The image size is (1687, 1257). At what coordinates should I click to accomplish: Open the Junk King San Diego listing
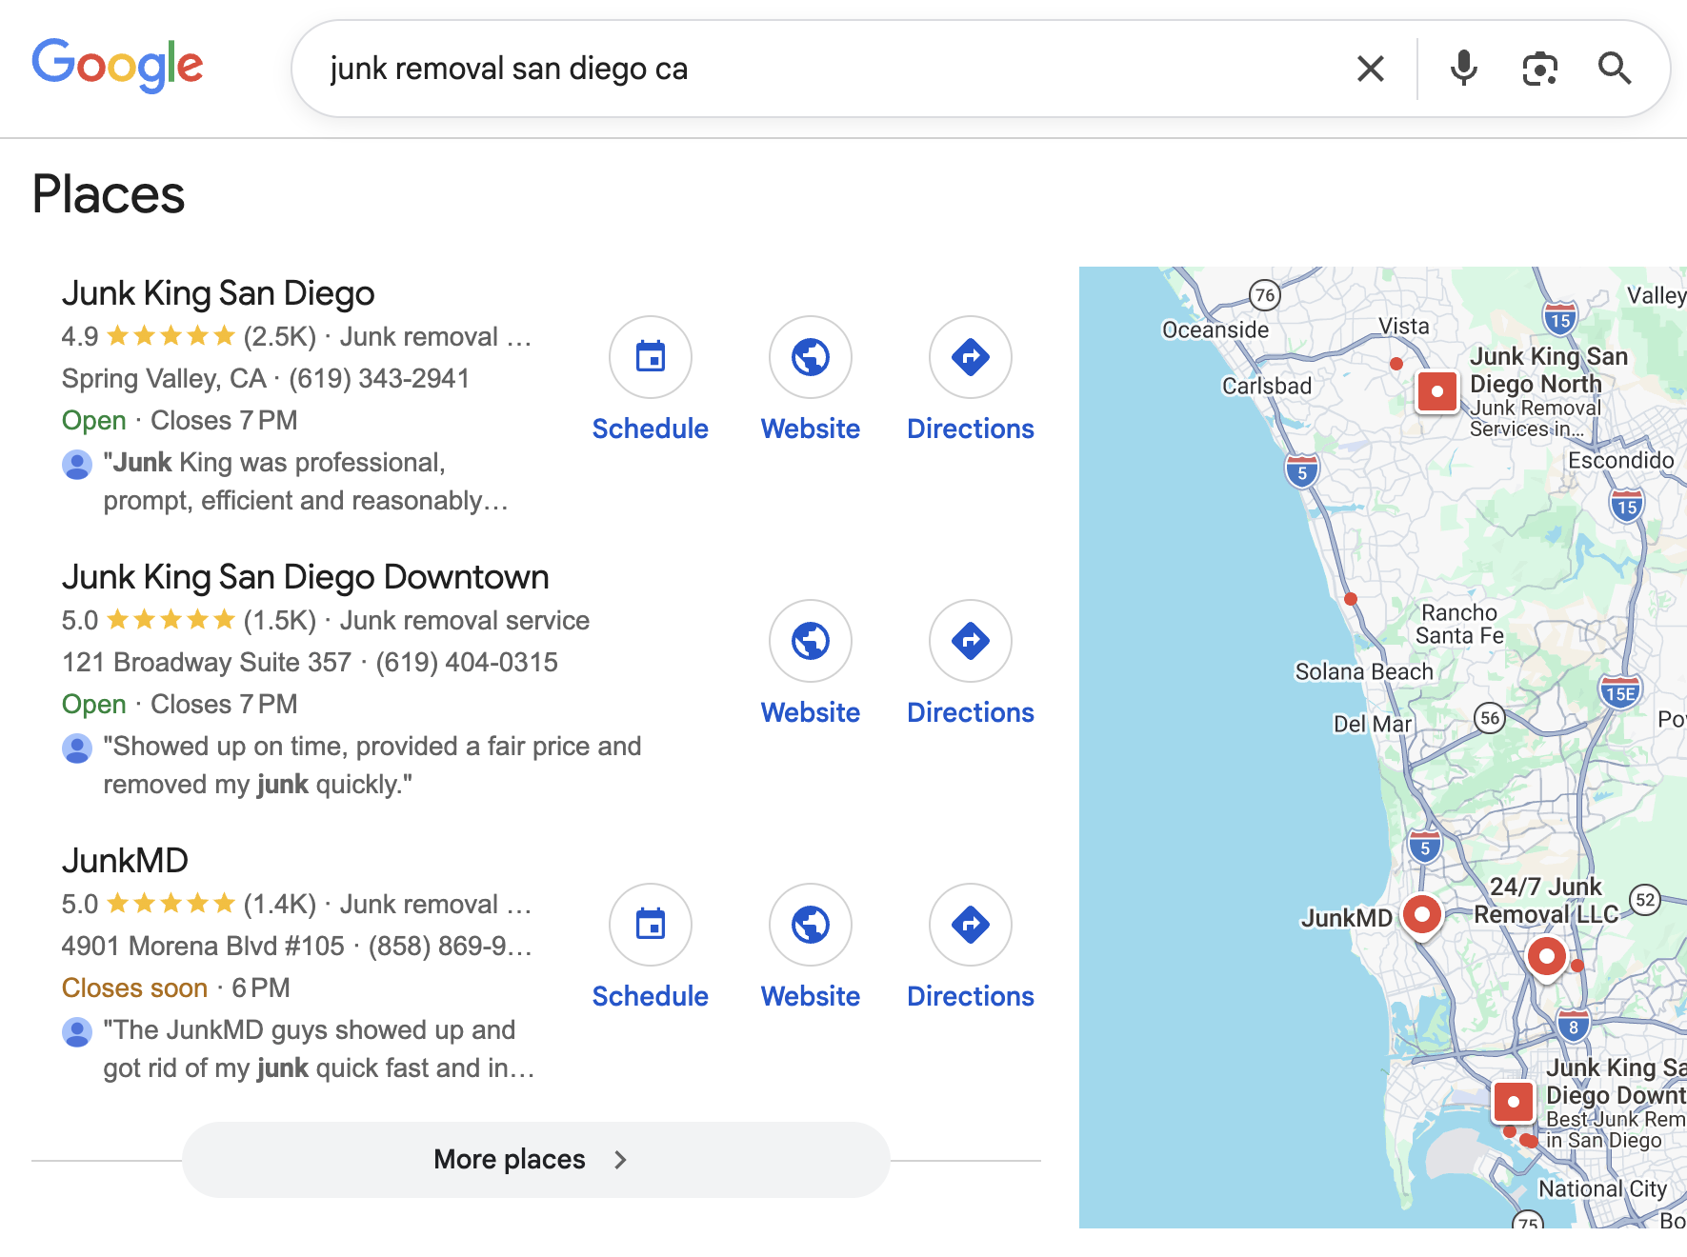(218, 293)
